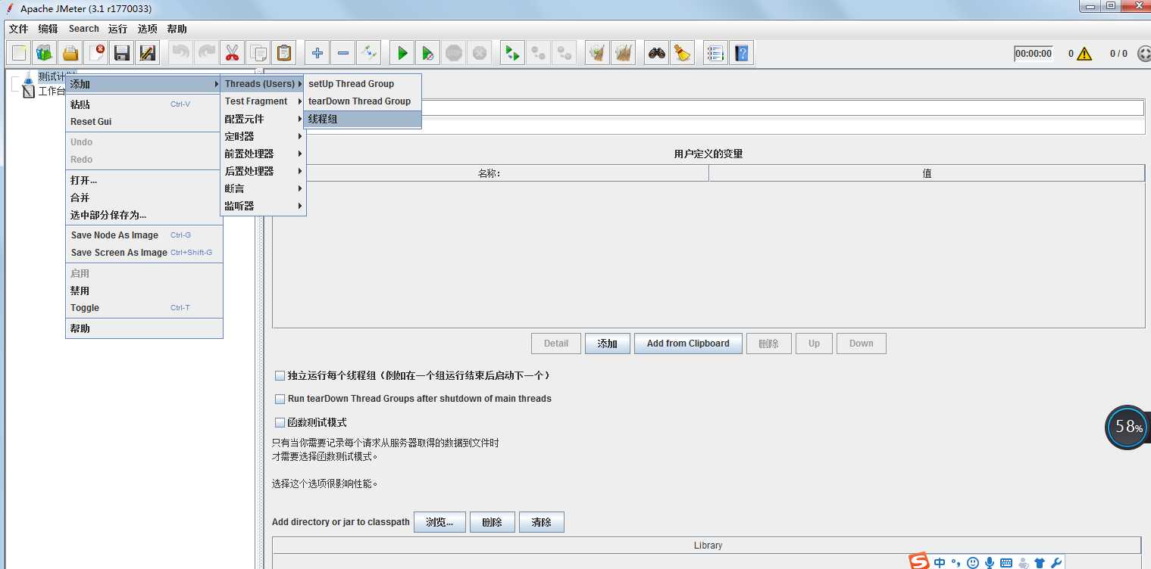
Task: Choose setUp Thread Group menu item
Action: (362, 84)
